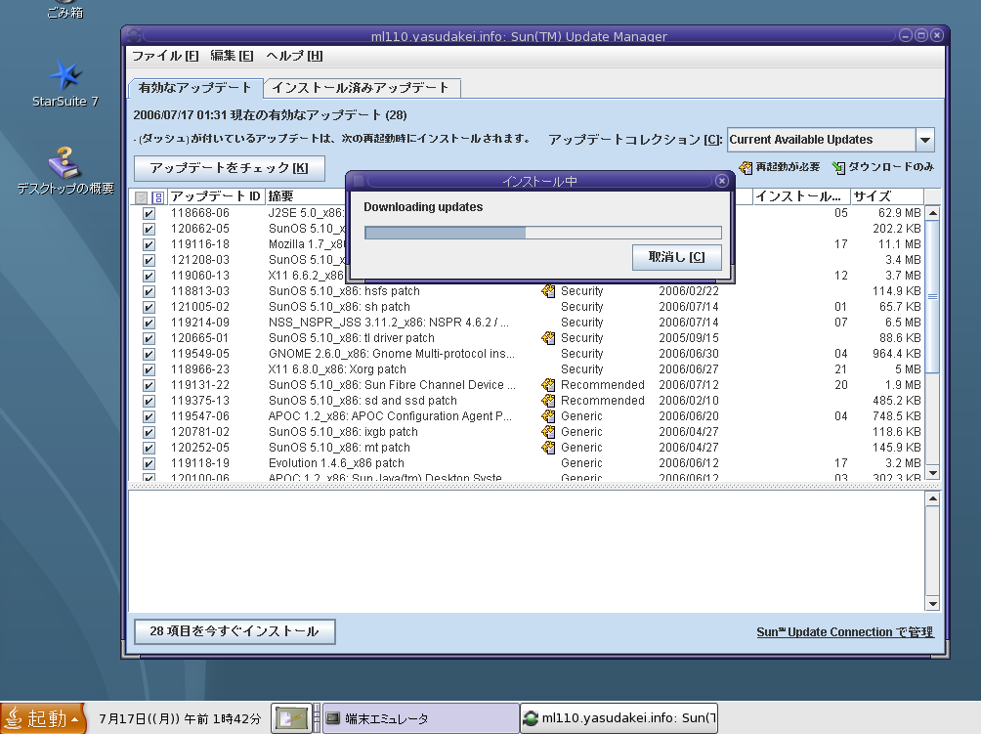Click the update list scrollbar thumb
The image size is (981, 734).
(933, 296)
